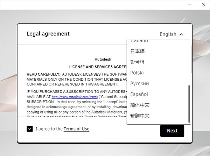The width and height of the screenshot is (210, 156).
Task: Open the English language selector
Action: (168, 34)
